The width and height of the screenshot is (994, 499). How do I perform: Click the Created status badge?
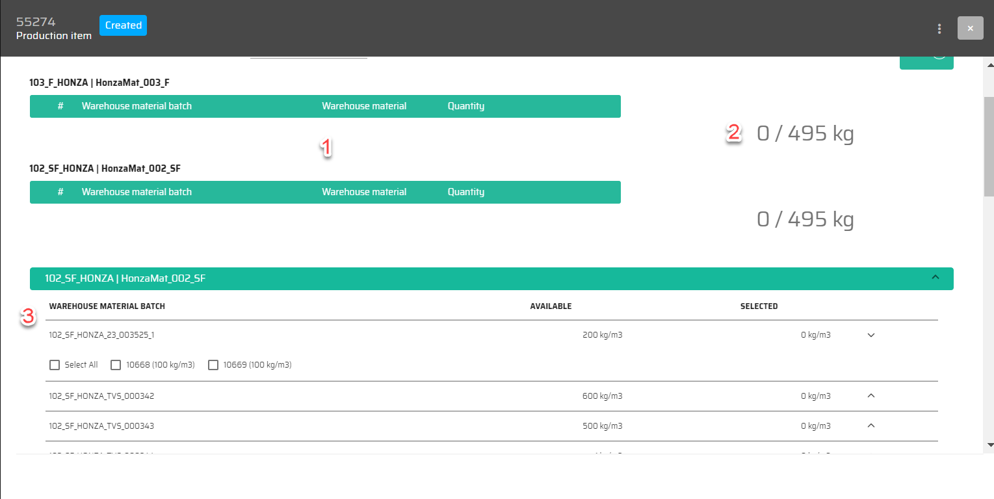point(123,25)
